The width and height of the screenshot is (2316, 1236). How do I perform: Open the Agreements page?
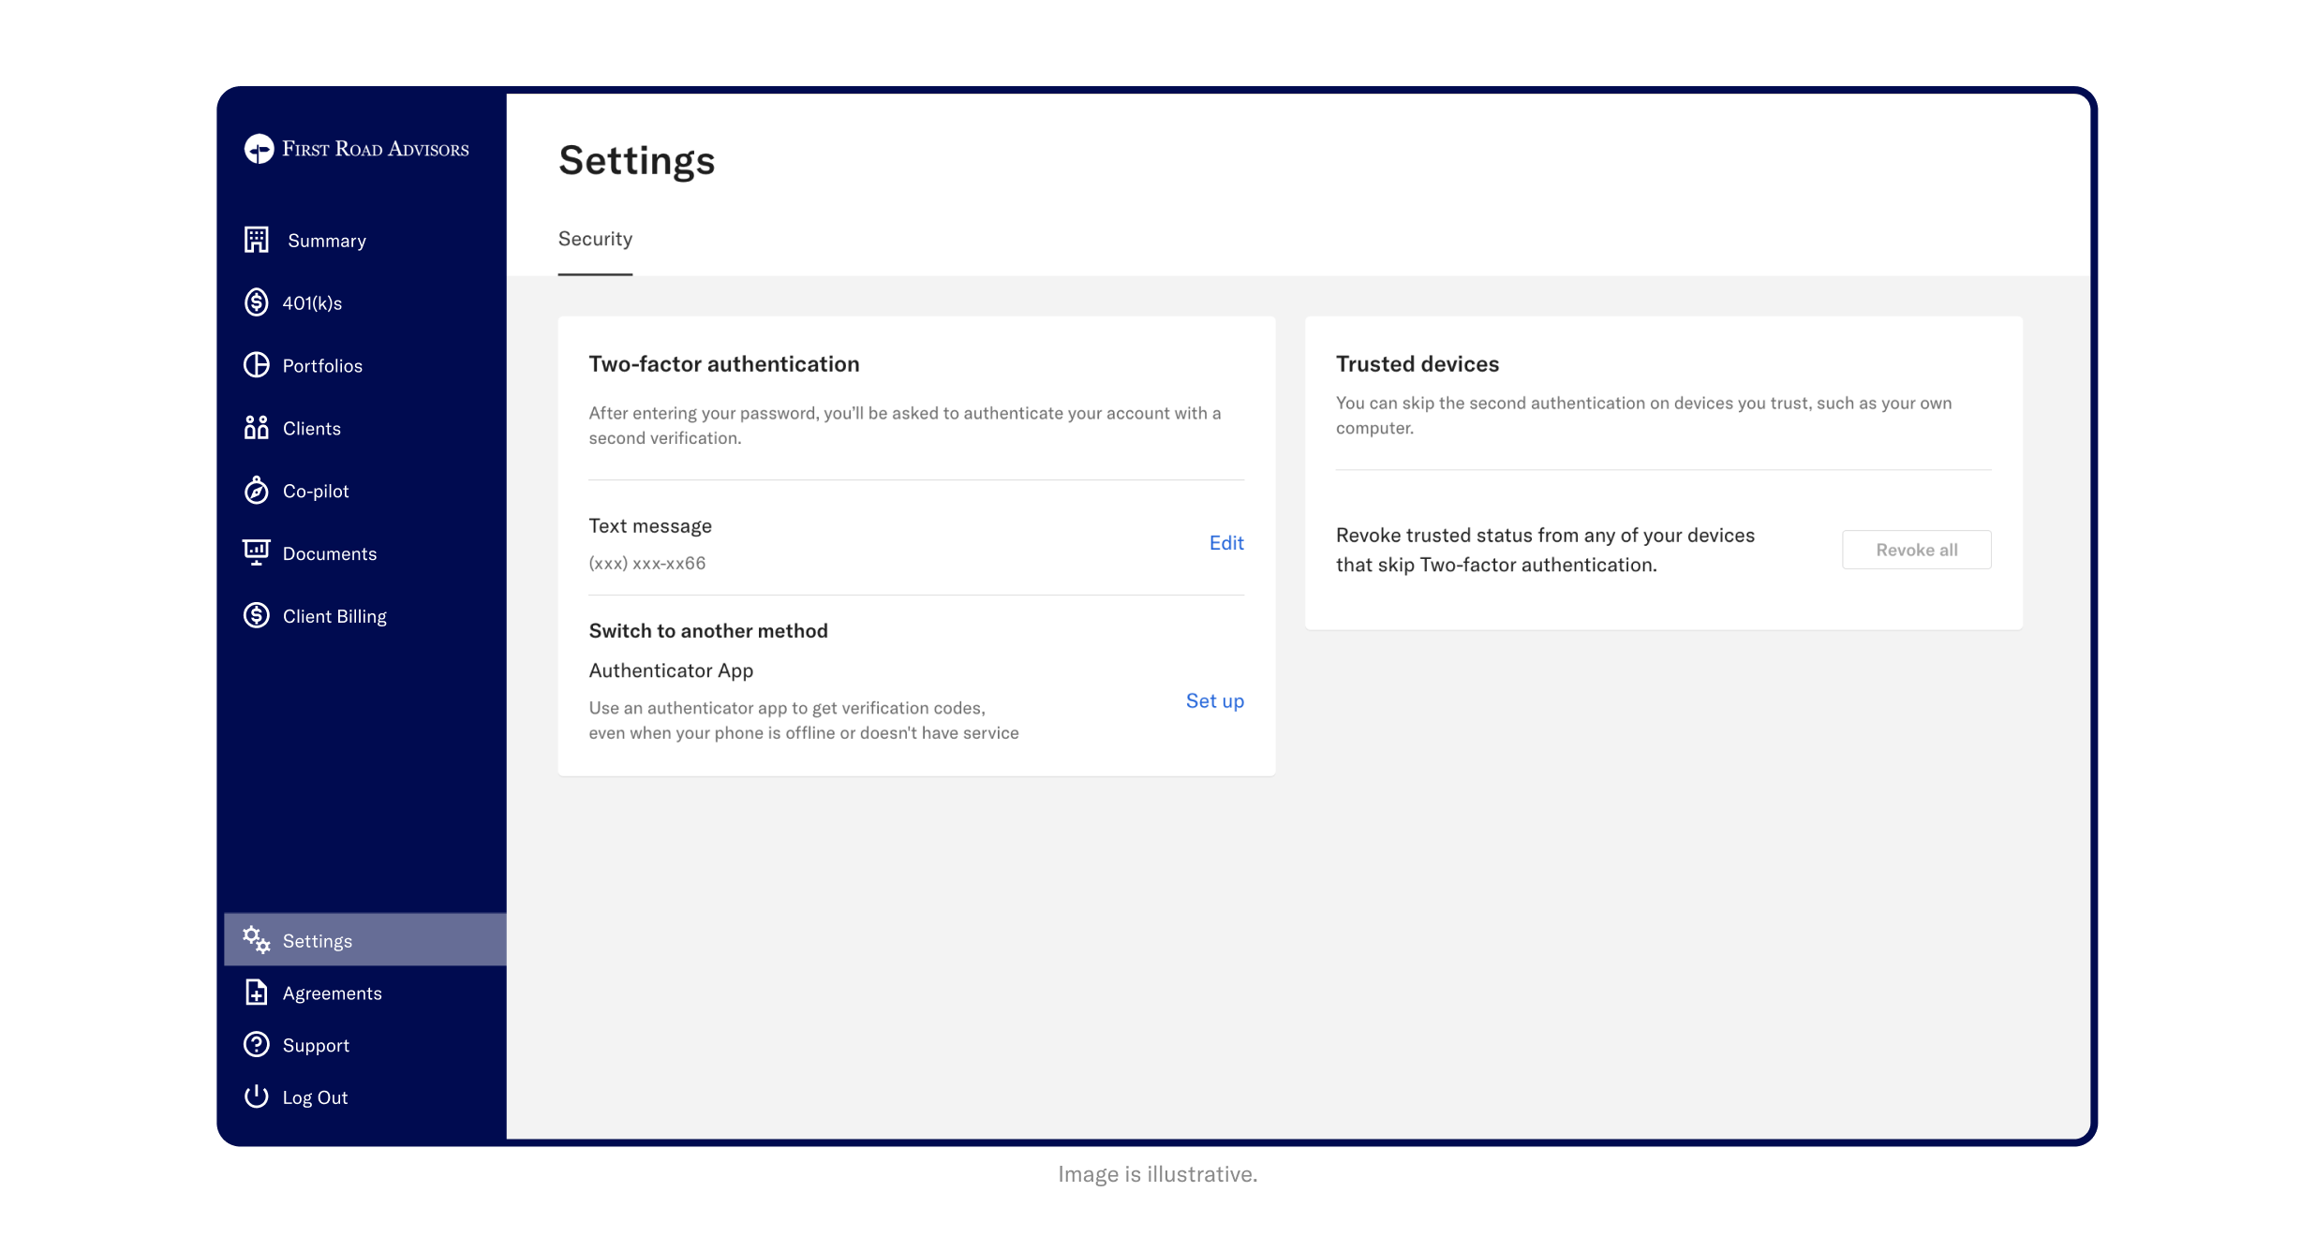333,993
